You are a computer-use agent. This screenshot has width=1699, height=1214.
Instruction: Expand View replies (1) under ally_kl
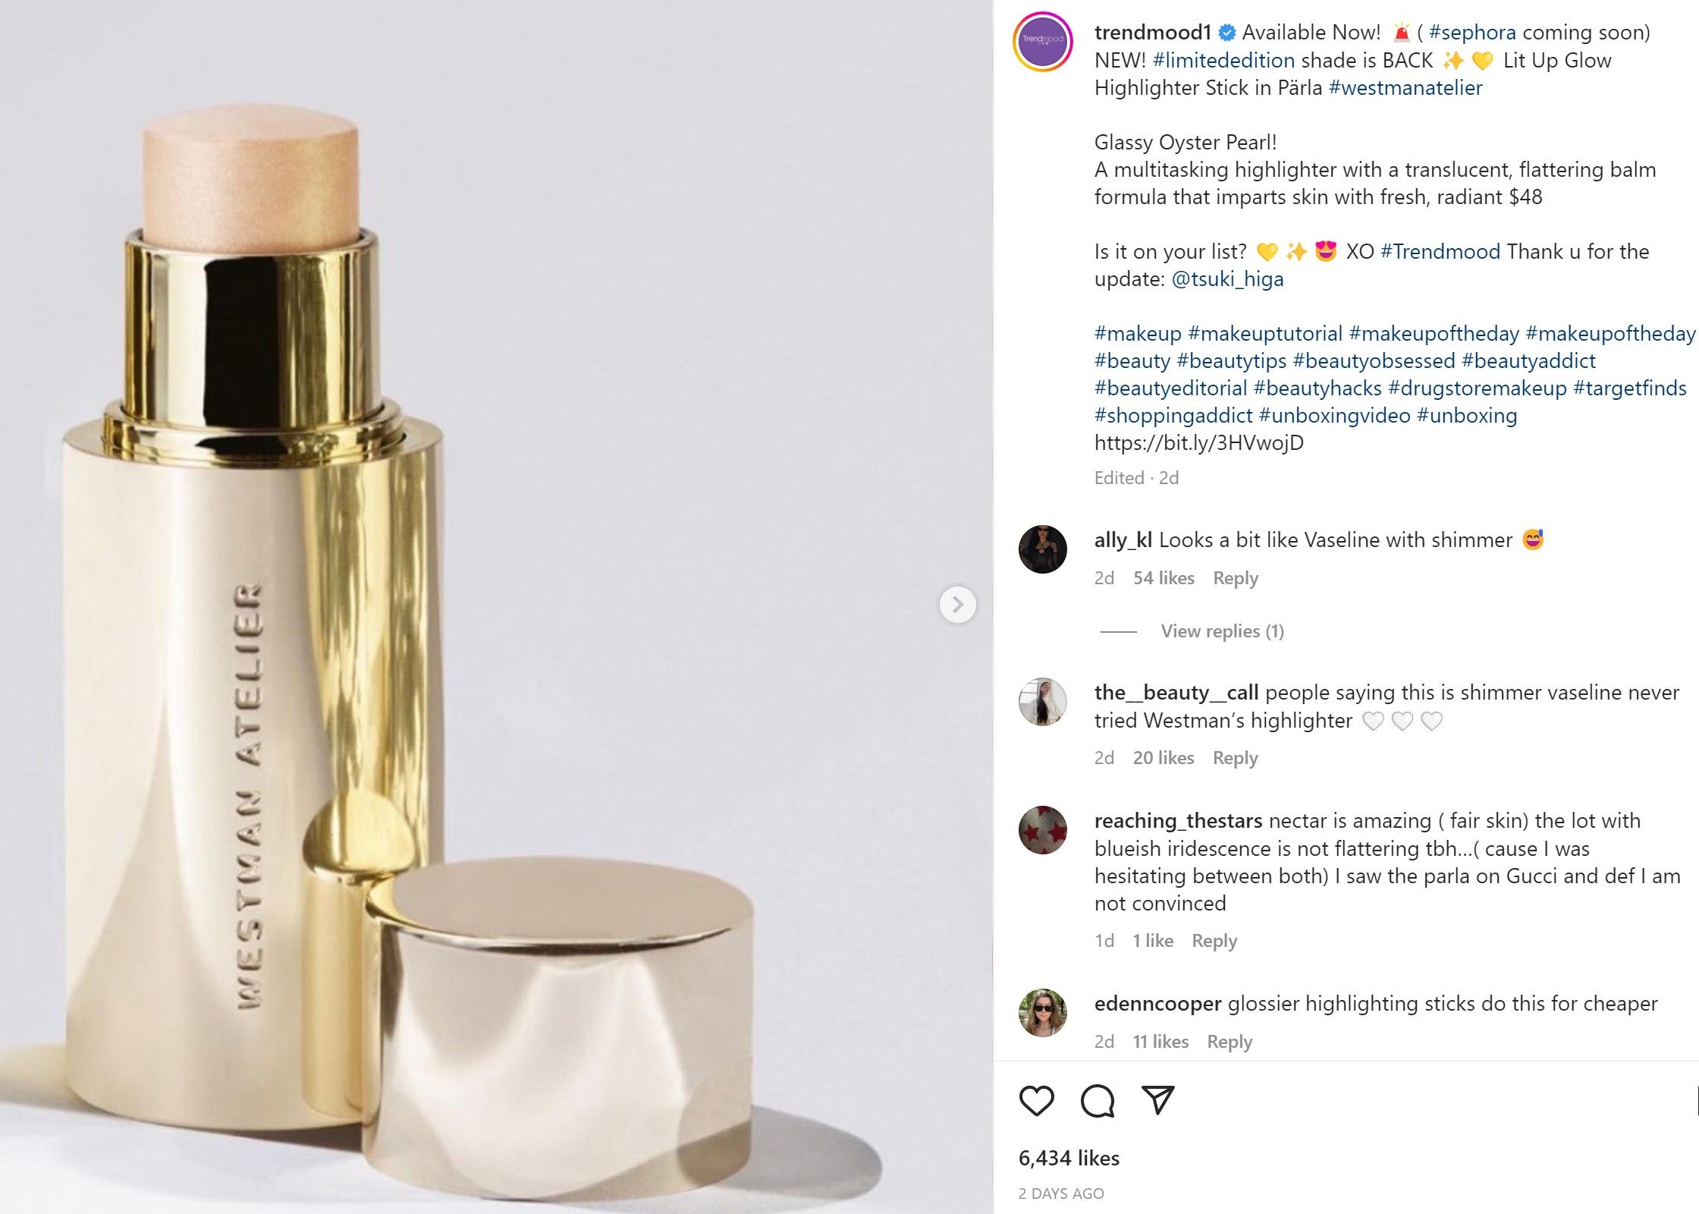[x=1222, y=631]
